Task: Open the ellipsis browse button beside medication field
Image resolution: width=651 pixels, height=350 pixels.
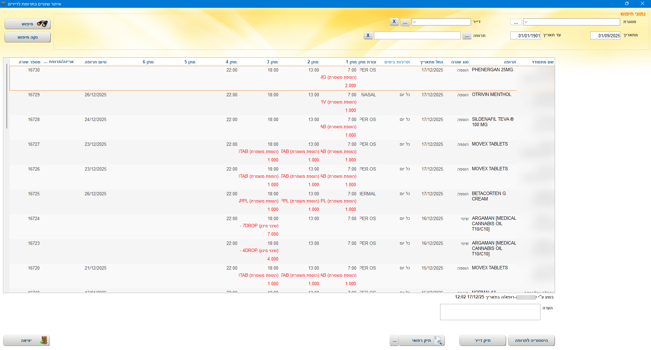Action: tap(467, 36)
